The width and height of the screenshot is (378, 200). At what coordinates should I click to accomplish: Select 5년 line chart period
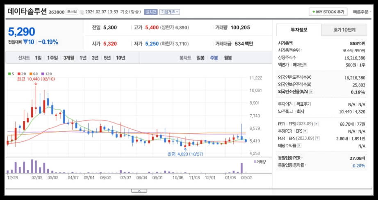[107, 58]
